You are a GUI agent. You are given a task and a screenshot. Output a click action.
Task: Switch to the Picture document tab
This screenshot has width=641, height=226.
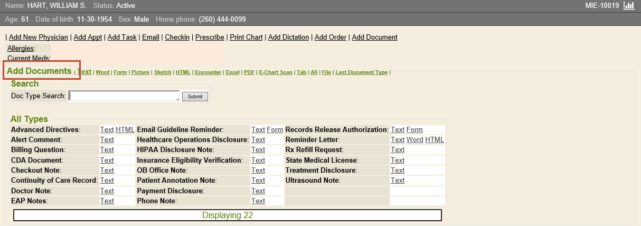[140, 72]
